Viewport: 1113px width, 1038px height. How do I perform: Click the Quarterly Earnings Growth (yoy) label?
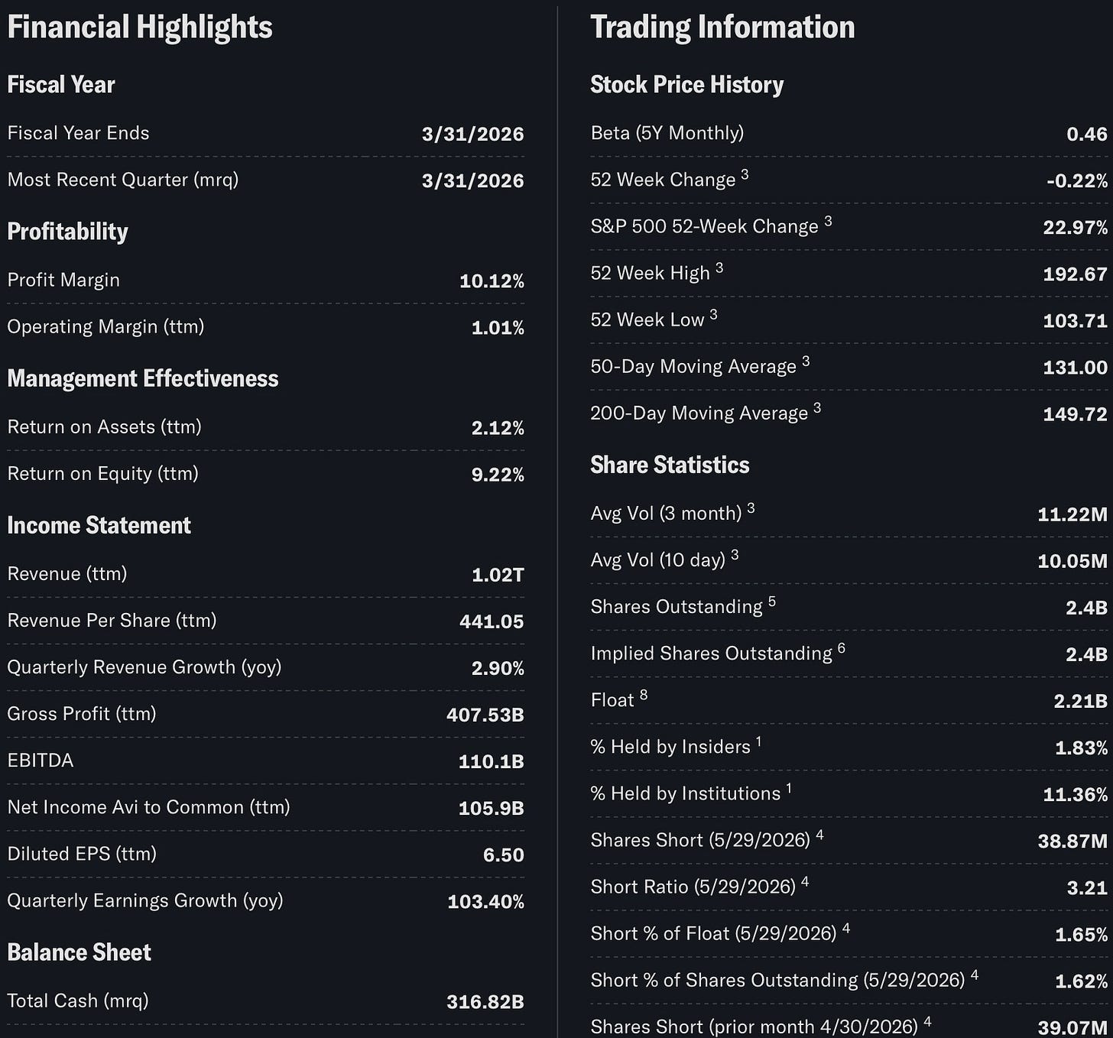click(145, 900)
